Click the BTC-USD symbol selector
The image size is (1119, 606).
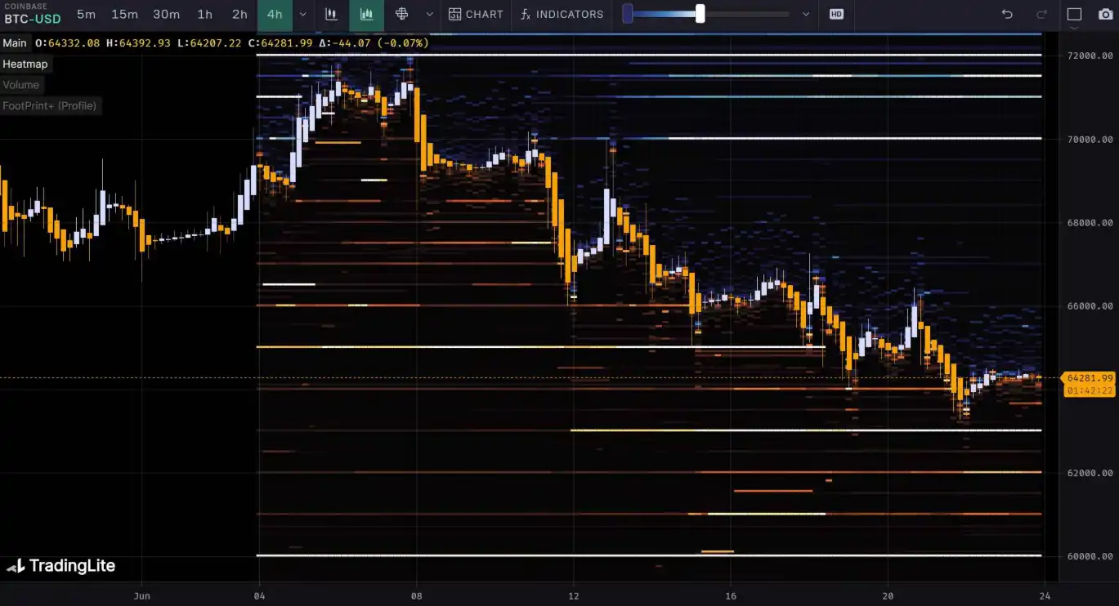33,19
